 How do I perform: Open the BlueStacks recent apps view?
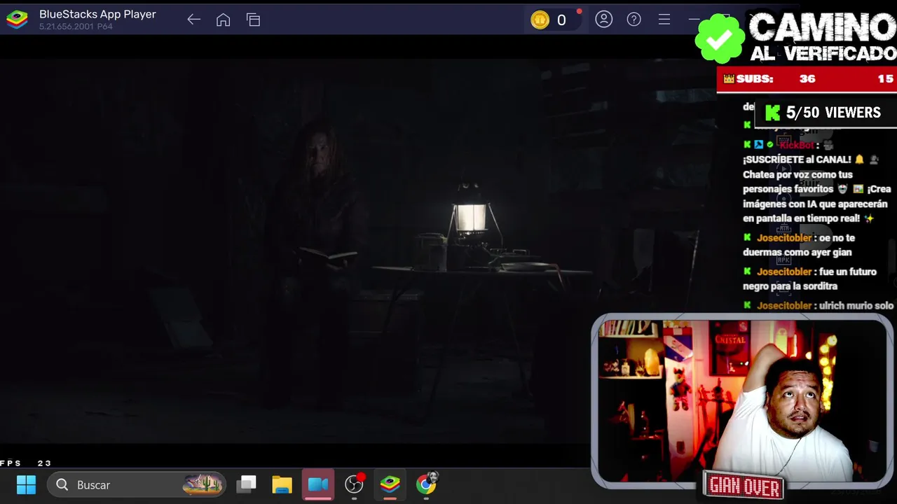tap(254, 20)
